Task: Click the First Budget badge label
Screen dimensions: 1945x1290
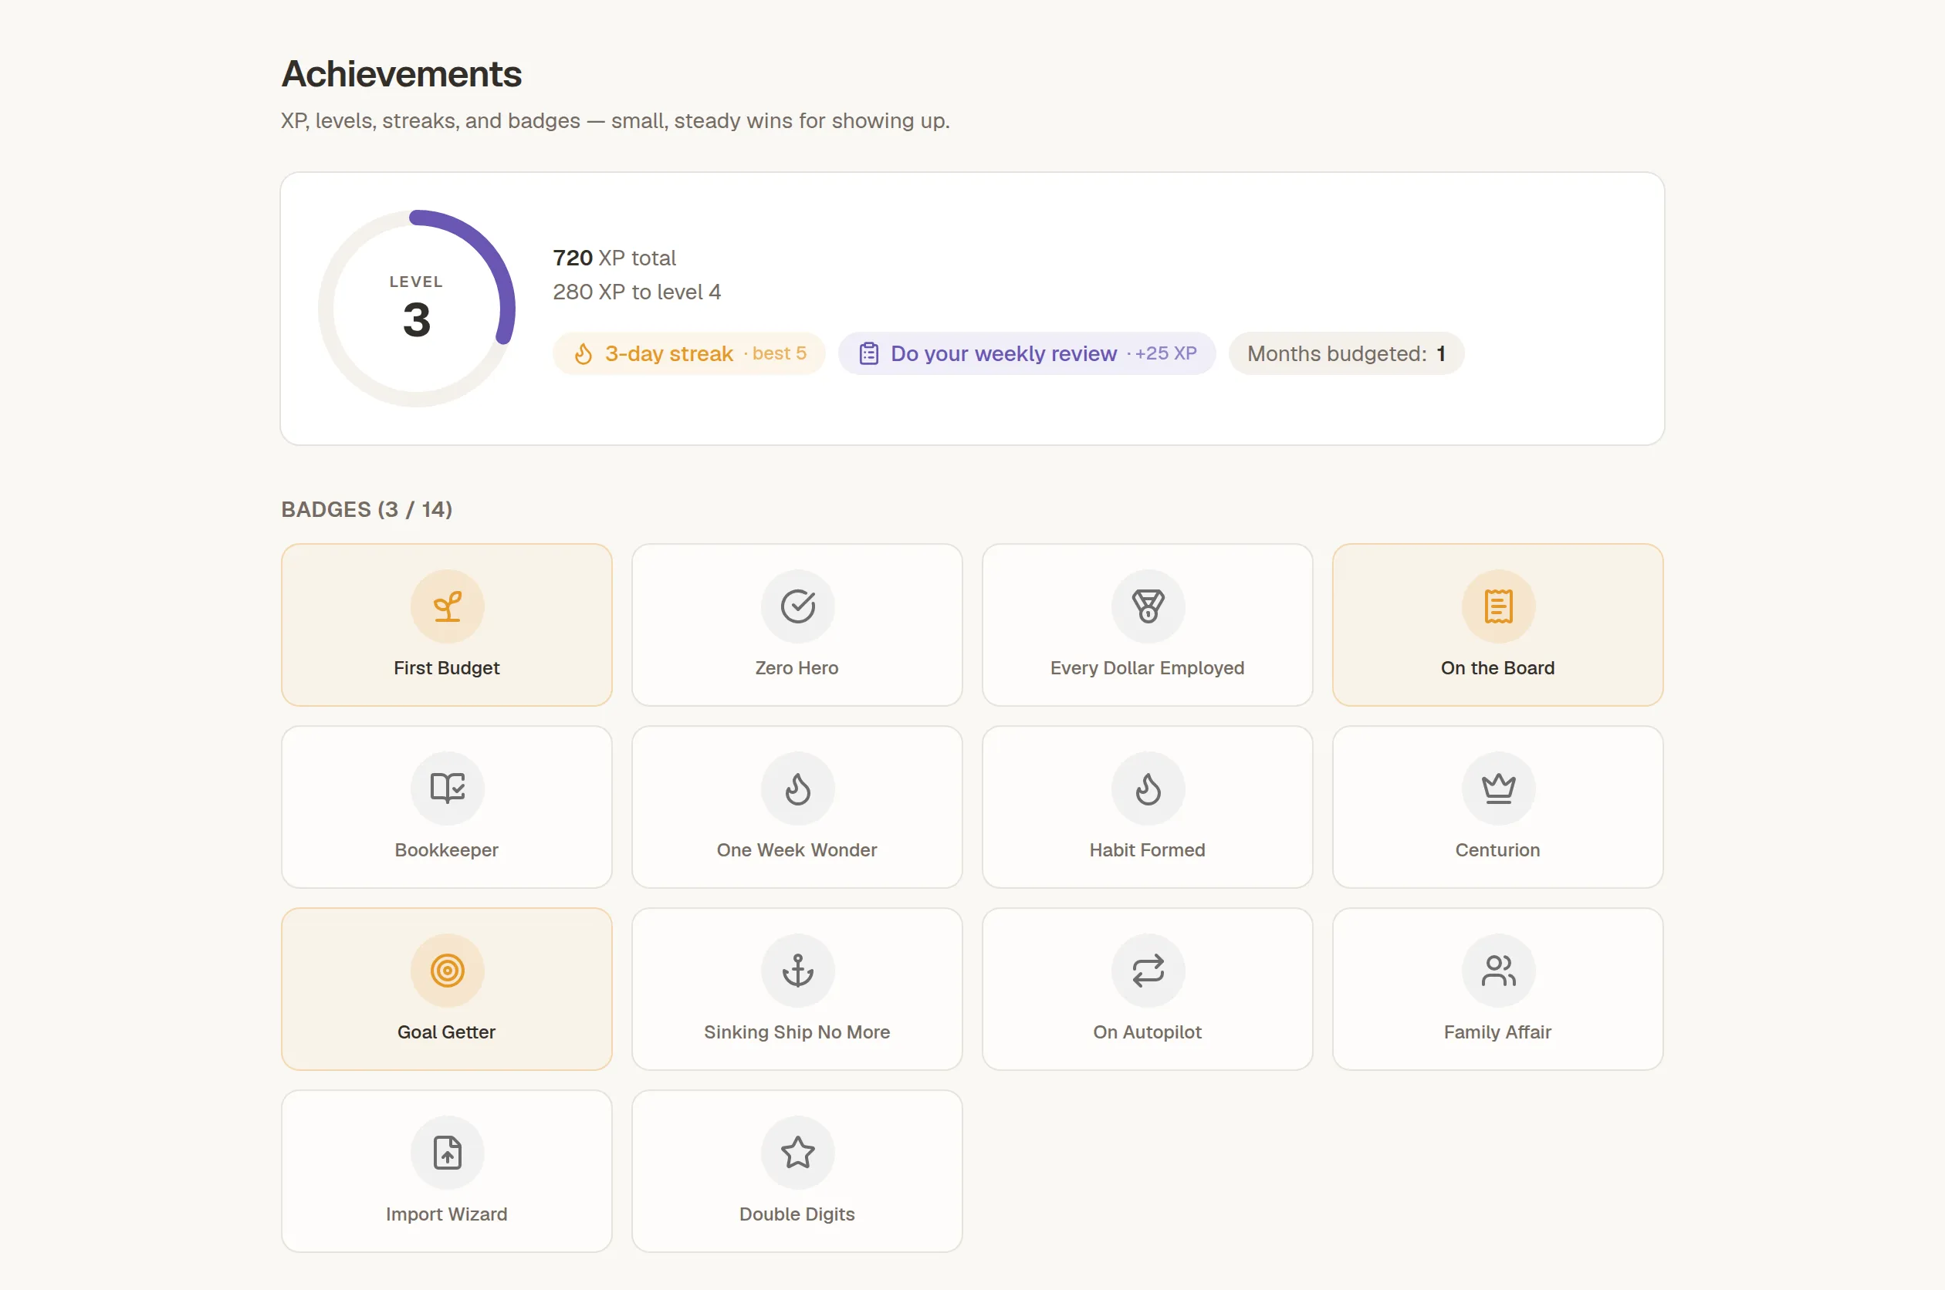Action: pos(447,668)
